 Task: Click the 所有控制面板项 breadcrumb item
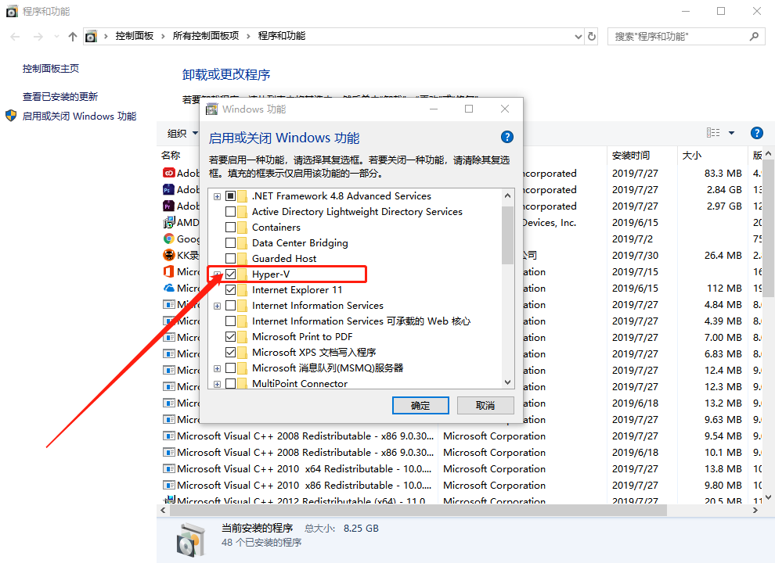click(x=206, y=36)
